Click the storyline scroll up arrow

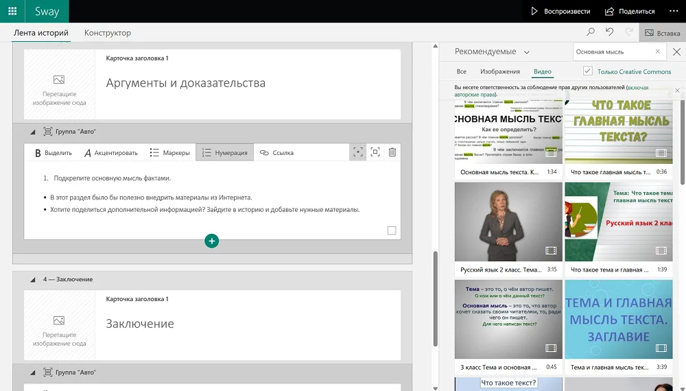436,46
